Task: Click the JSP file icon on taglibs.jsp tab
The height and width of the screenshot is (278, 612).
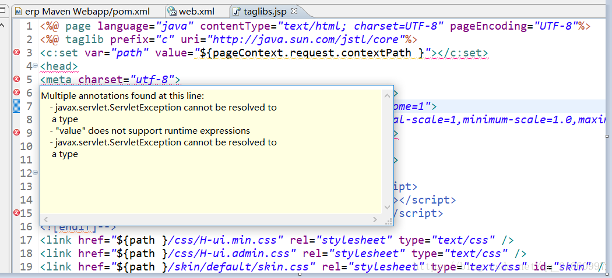Action: coord(237,12)
